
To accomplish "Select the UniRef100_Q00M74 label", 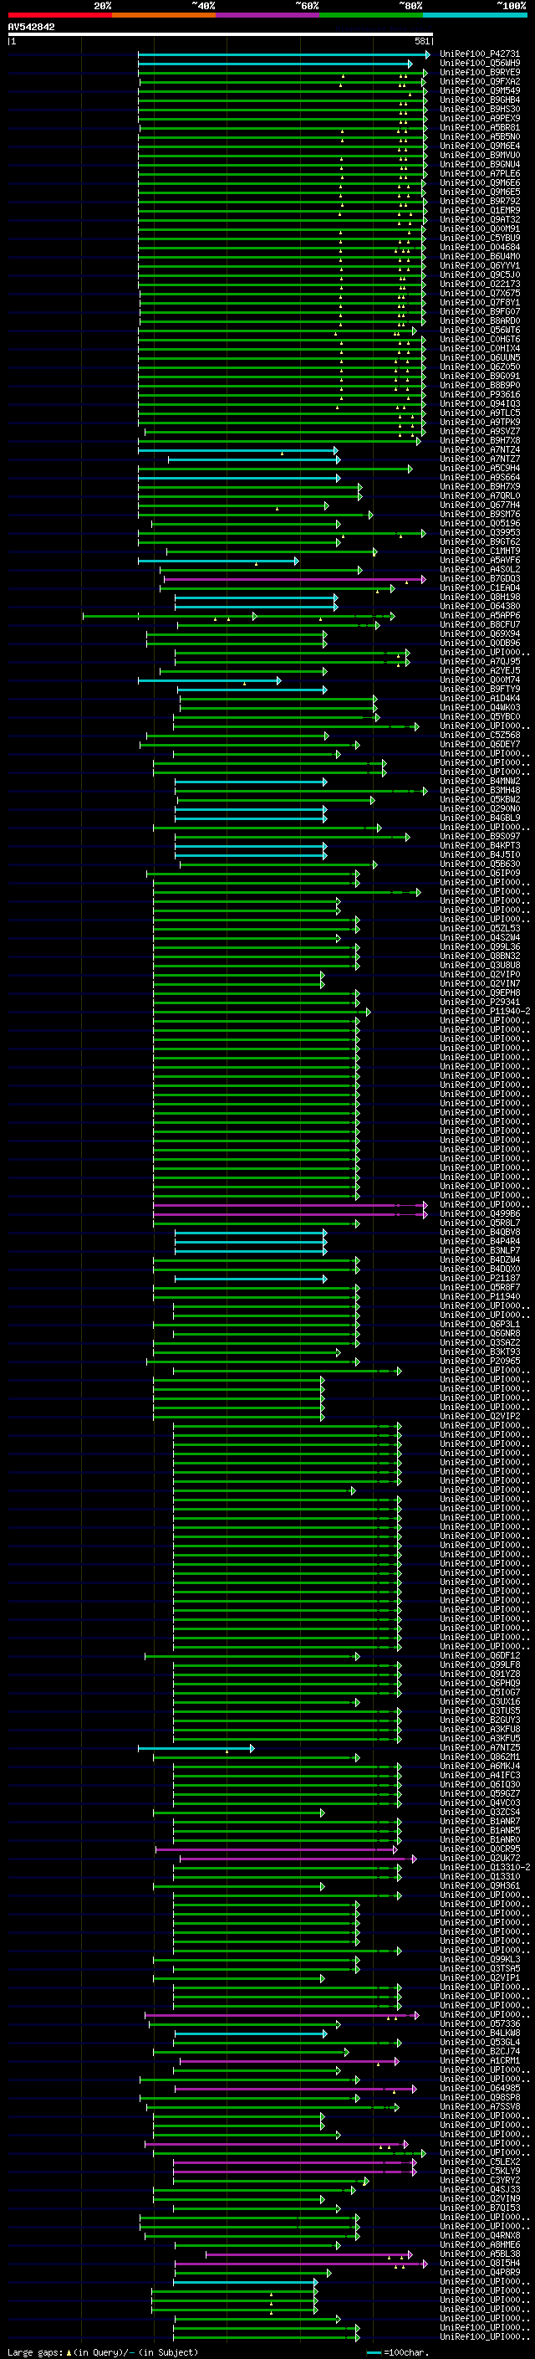I will 480,679.
